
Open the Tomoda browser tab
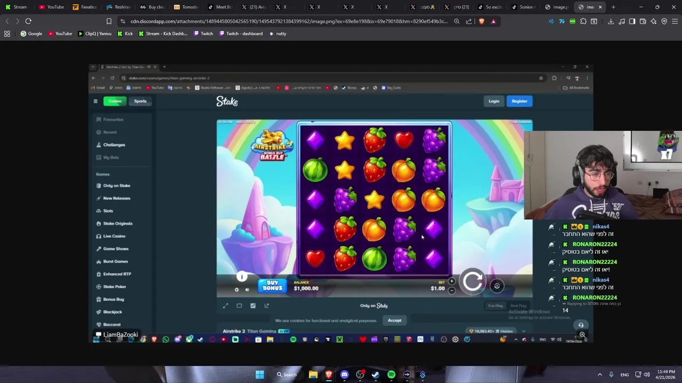[x=186, y=7]
